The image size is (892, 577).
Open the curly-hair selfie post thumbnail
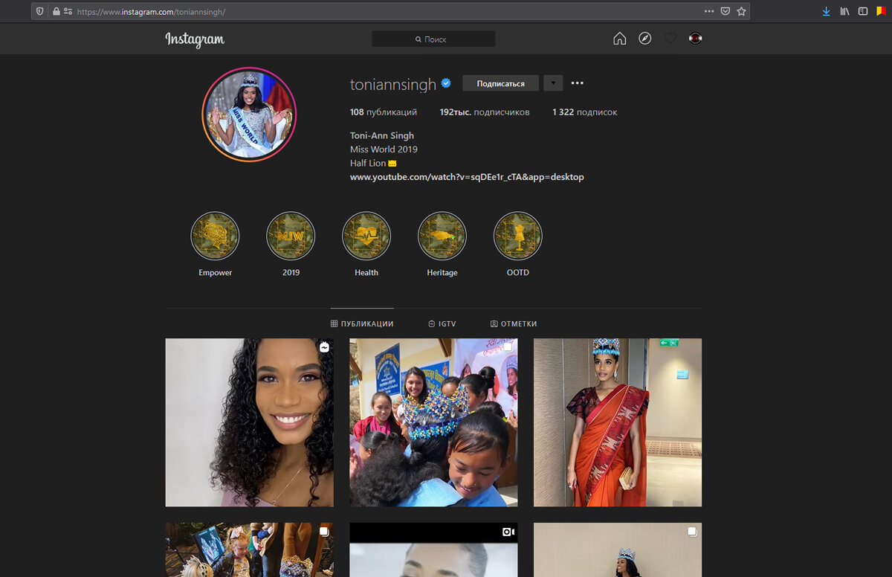[249, 422]
